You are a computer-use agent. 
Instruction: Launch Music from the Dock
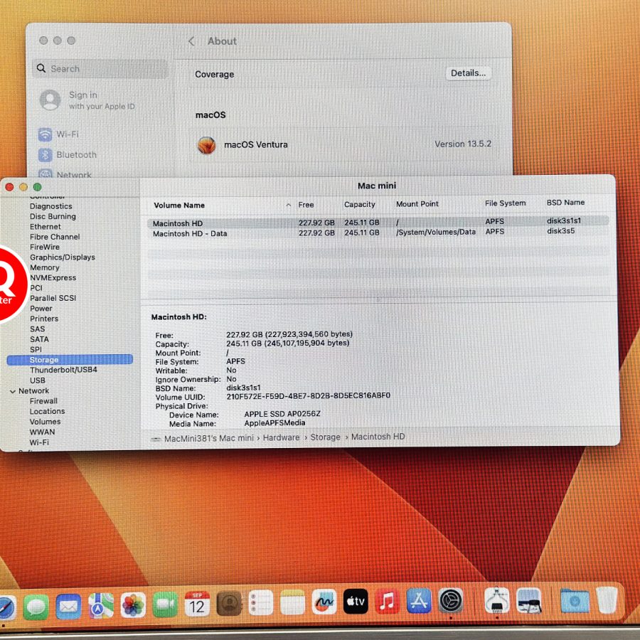click(387, 601)
